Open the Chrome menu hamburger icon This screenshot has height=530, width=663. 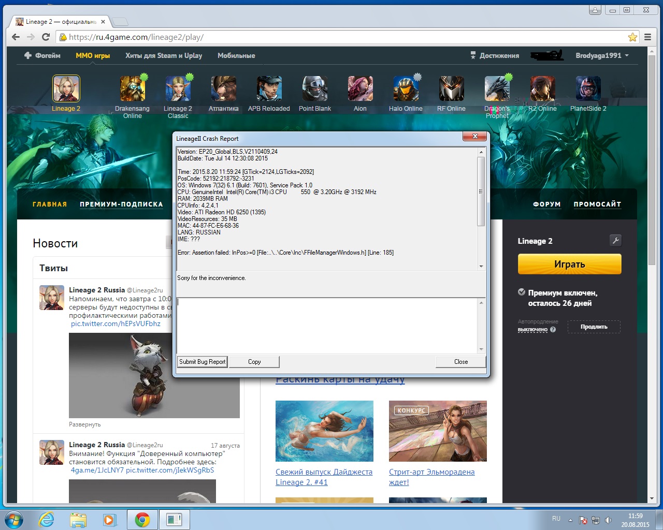[647, 37]
